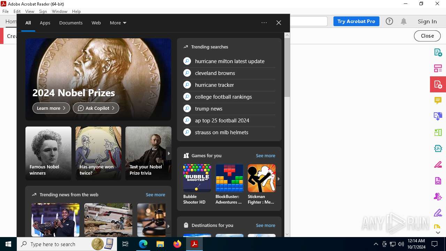See more Games for you
This screenshot has width=446, height=251.
[x=266, y=155]
